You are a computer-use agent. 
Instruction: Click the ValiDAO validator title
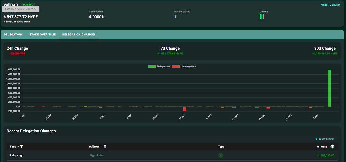click(x=11, y=5)
